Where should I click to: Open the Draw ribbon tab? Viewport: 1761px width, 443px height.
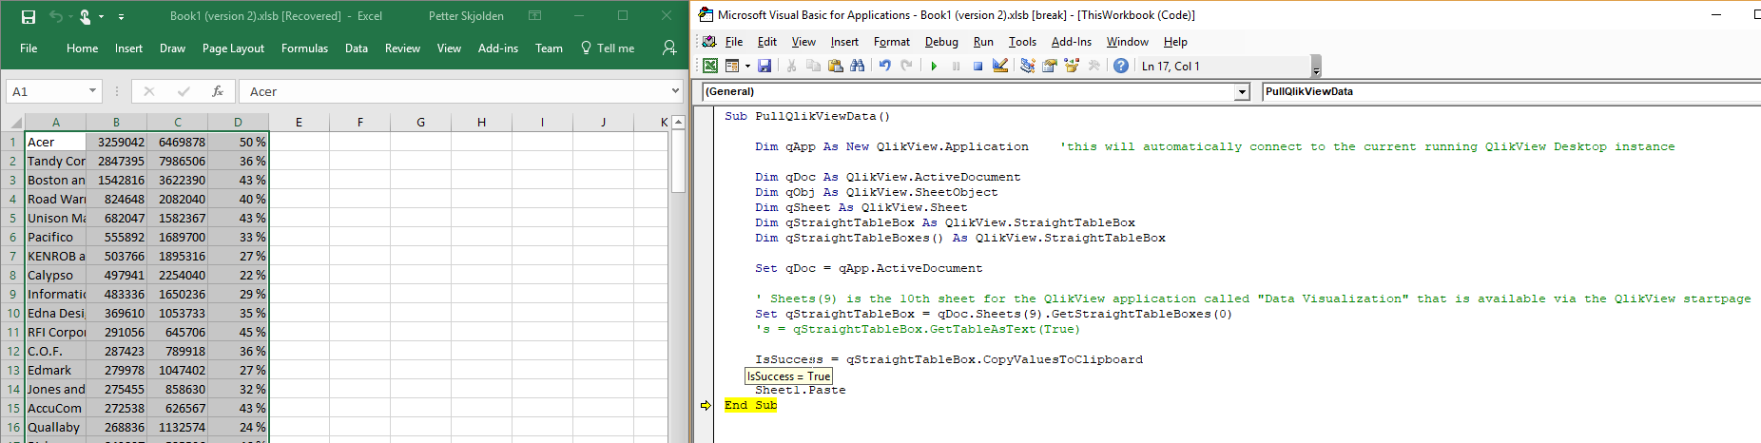coord(172,48)
